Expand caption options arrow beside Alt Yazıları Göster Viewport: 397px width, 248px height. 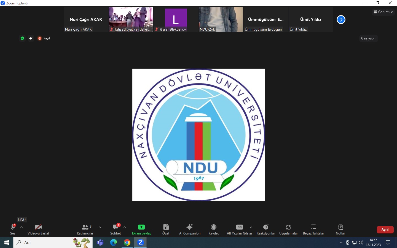[251, 227]
